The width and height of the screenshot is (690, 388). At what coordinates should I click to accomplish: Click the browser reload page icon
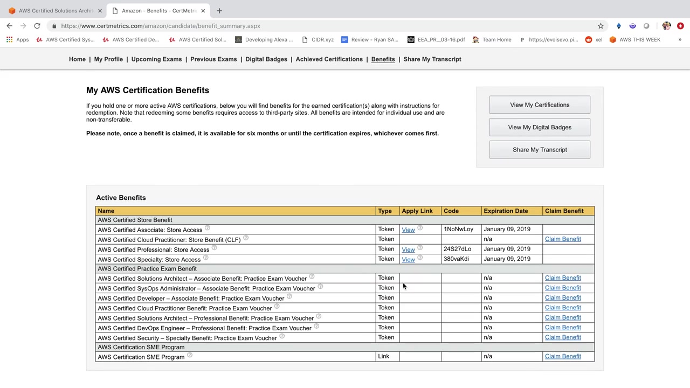click(37, 26)
